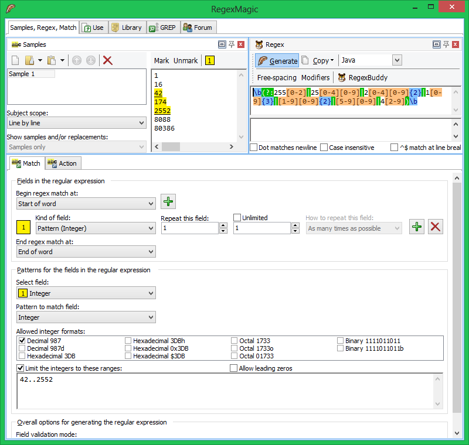The width and height of the screenshot is (469, 445).
Task: Click Mark in the sample toolbar
Action: (x=162, y=61)
